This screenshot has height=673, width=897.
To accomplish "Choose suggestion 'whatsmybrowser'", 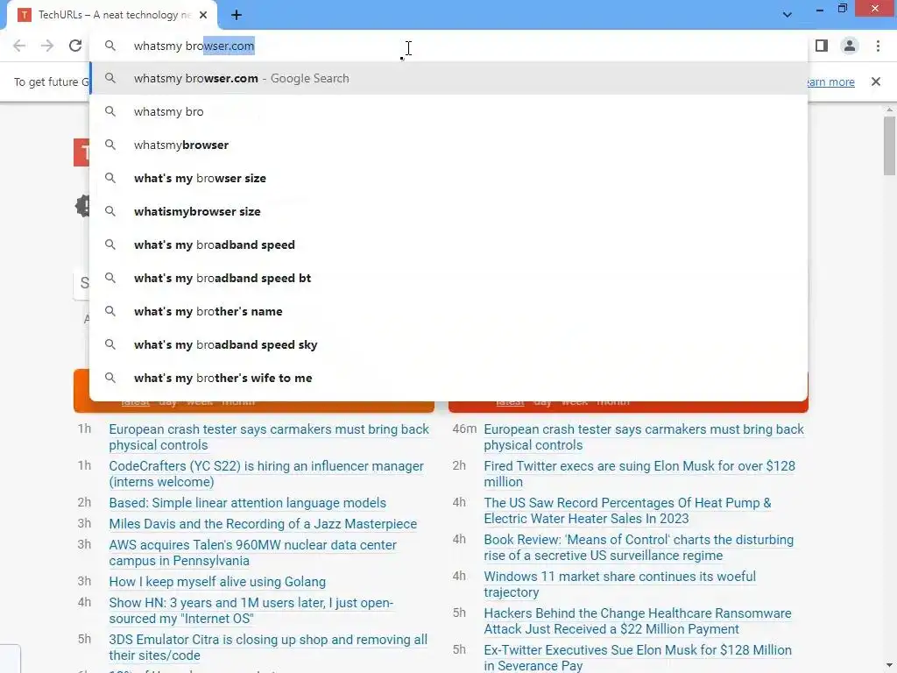I will point(449,145).
